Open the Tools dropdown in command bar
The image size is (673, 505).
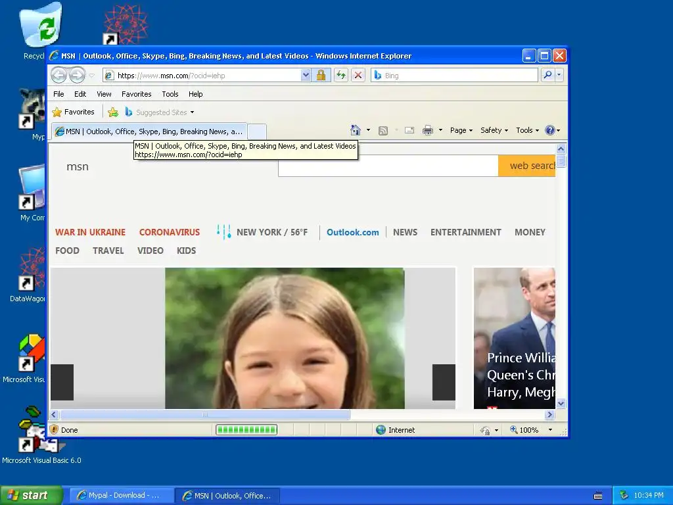(x=527, y=130)
